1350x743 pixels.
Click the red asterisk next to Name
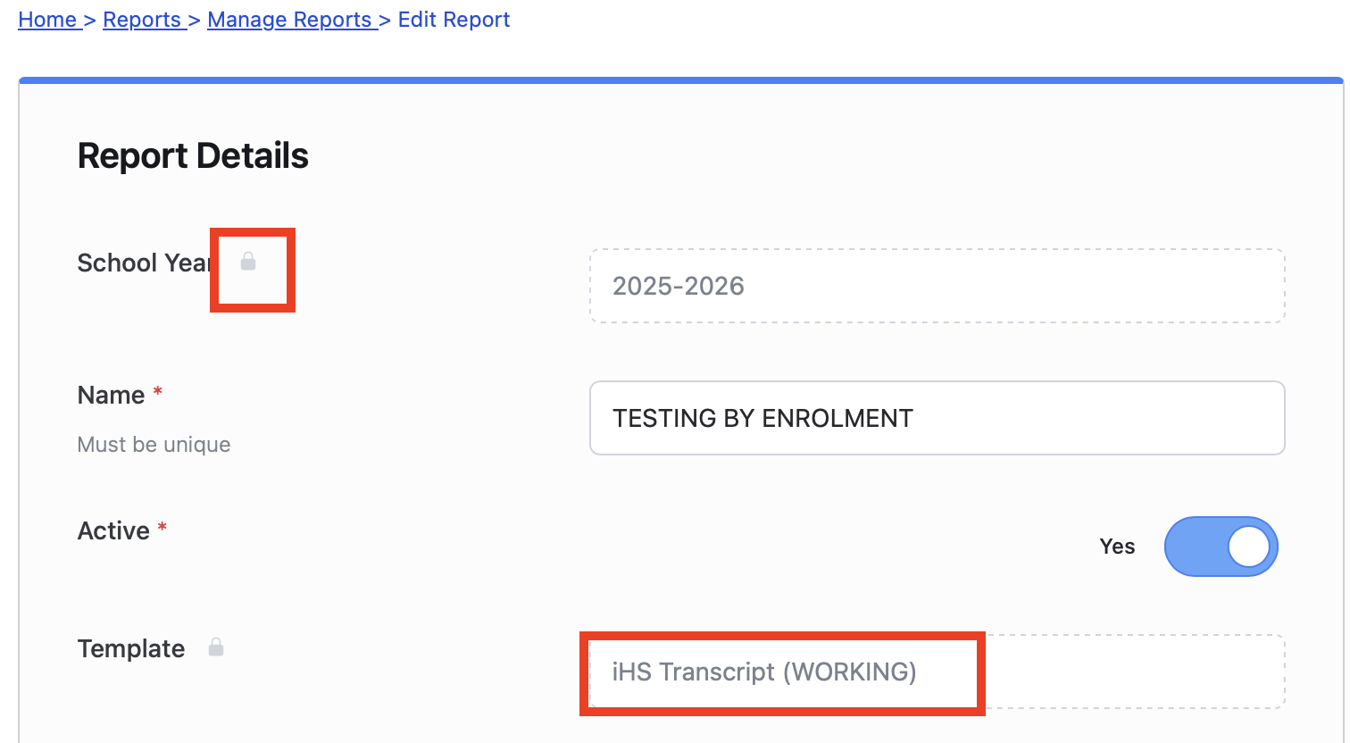(x=158, y=392)
